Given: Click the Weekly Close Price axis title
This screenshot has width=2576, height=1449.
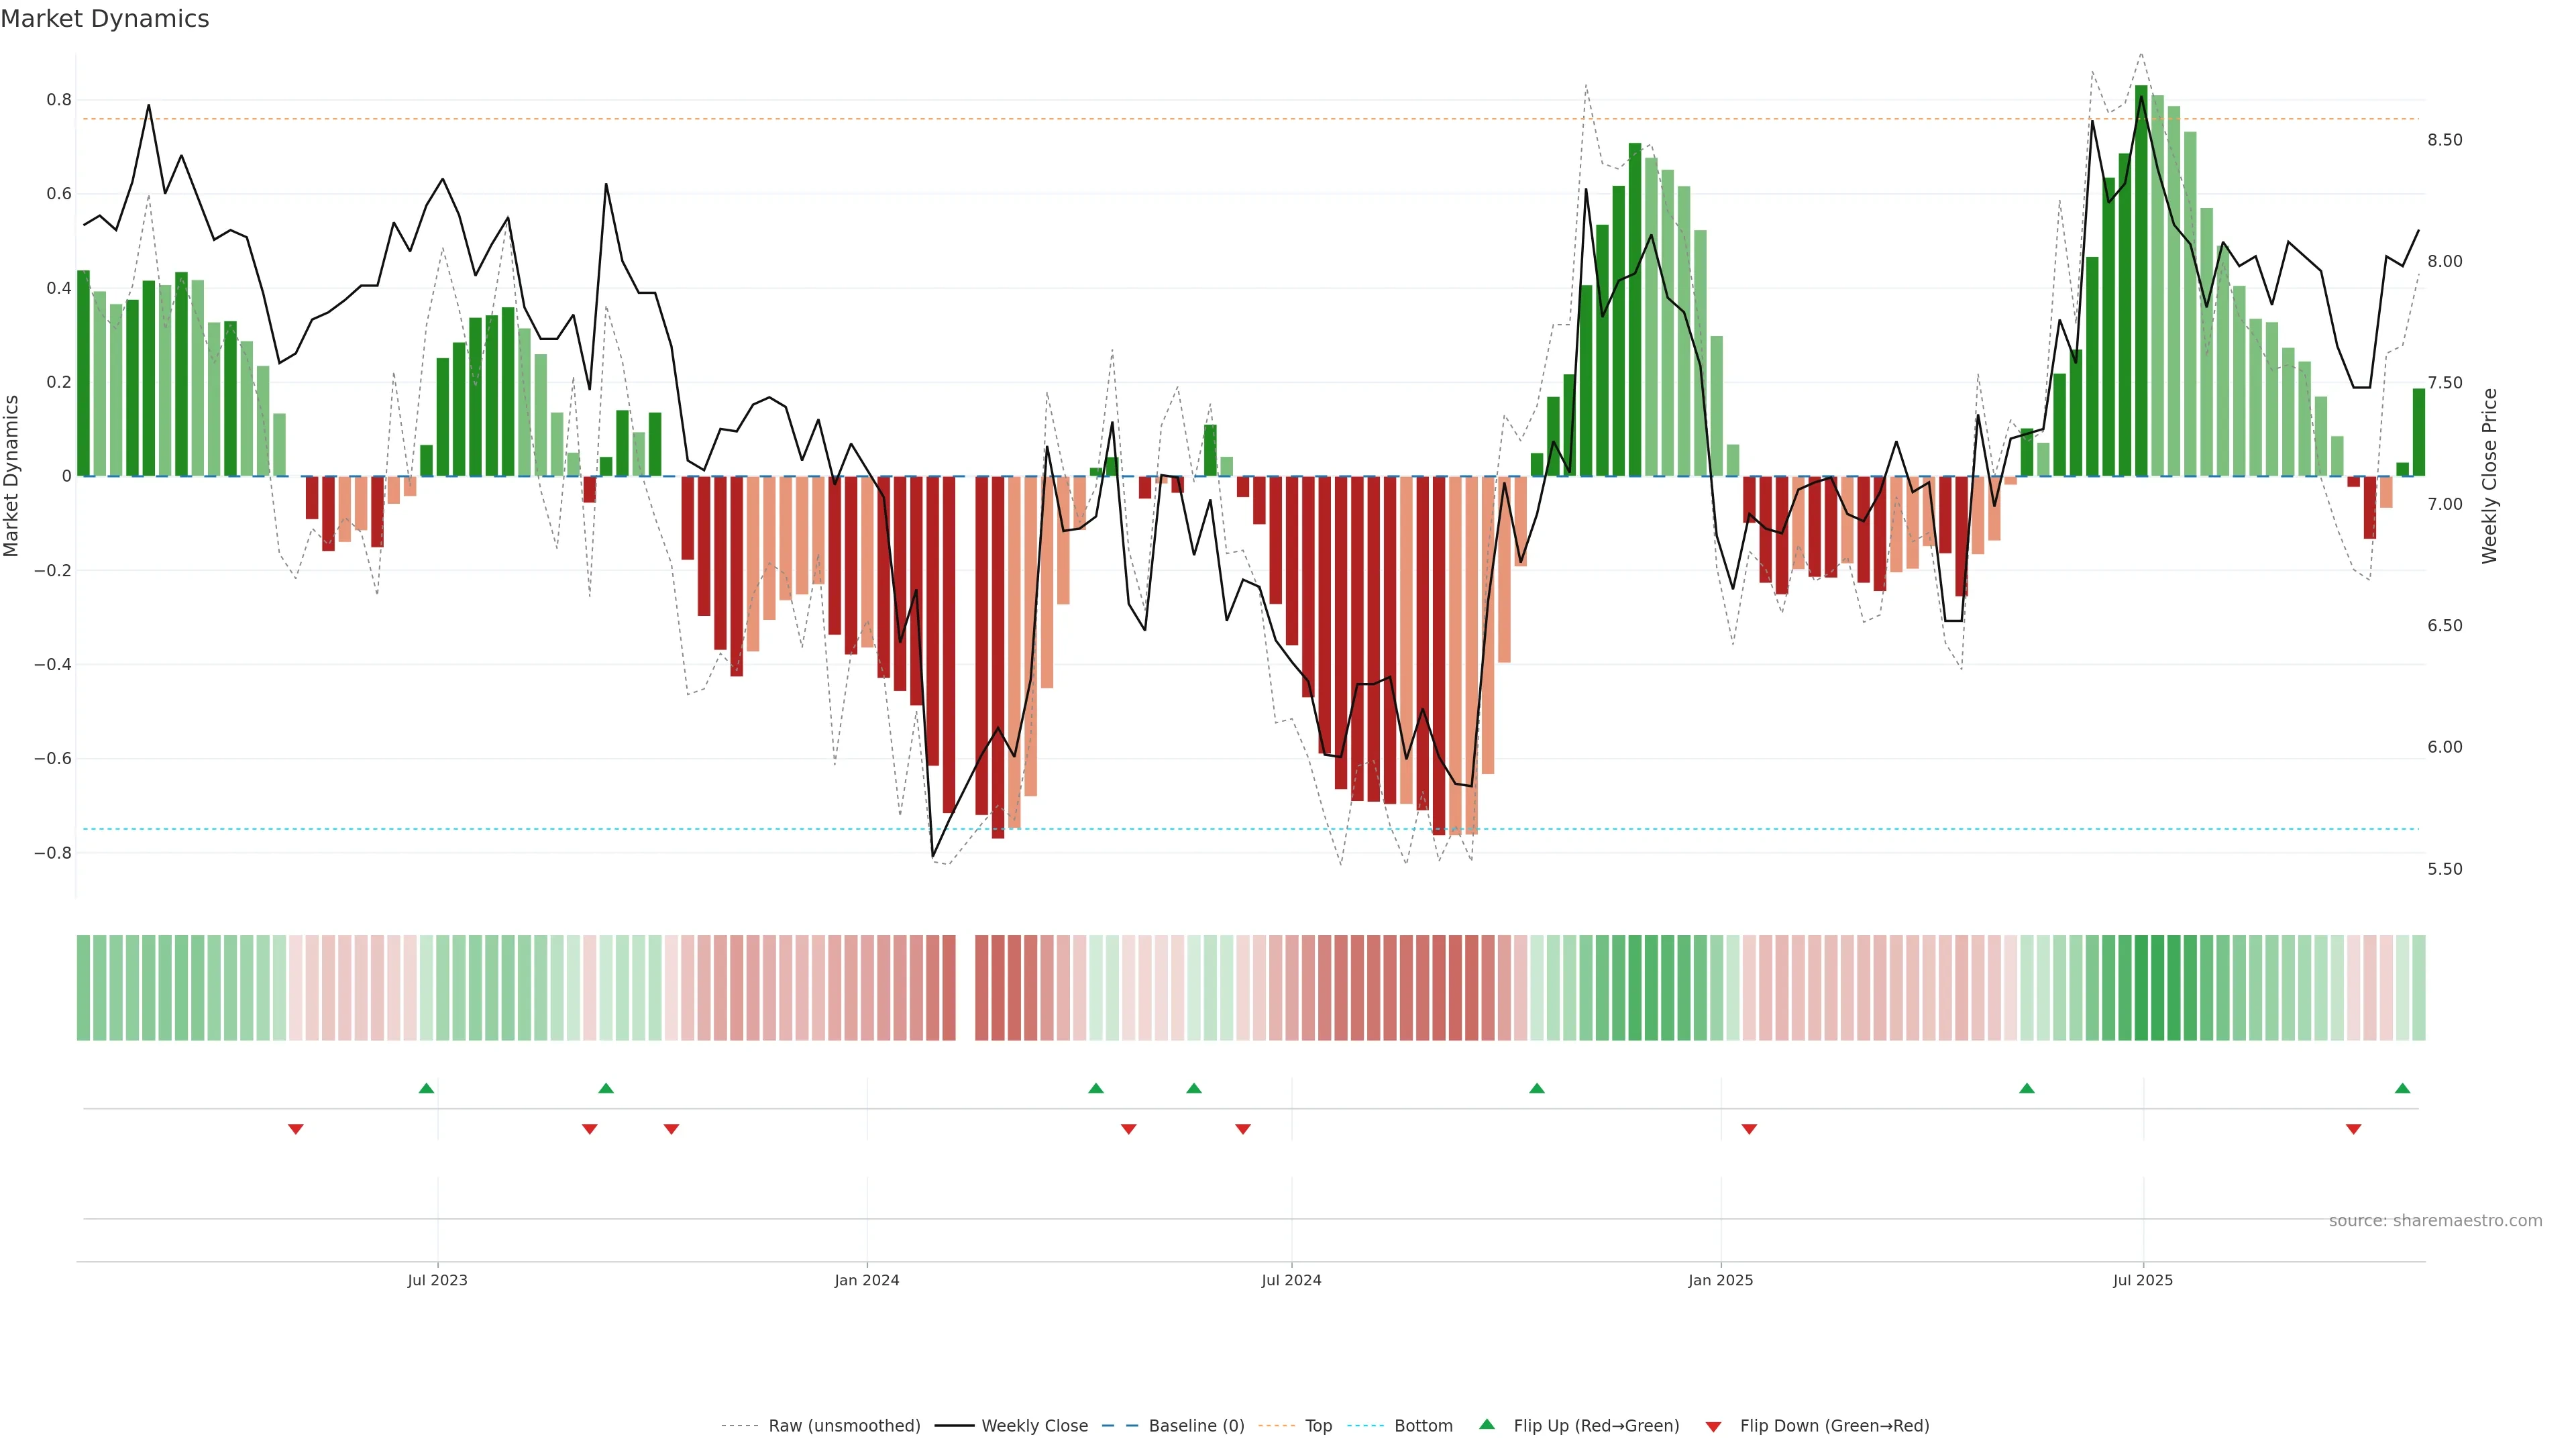Looking at the screenshot, I should click(x=2489, y=476).
